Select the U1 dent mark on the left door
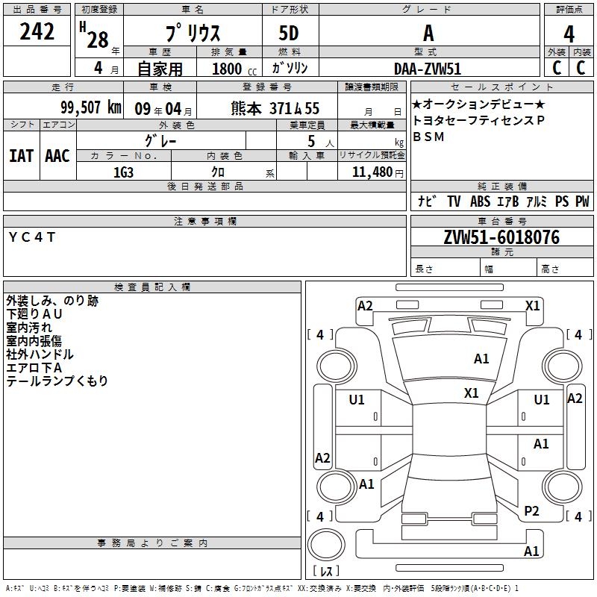The height and width of the screenshot is (597, 597). (357, 400)
